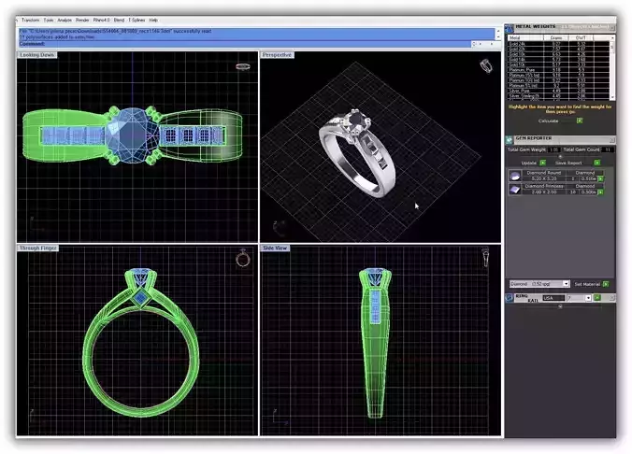
Task: Open dropdown arrow in metal table header
Action: (612, 38)
